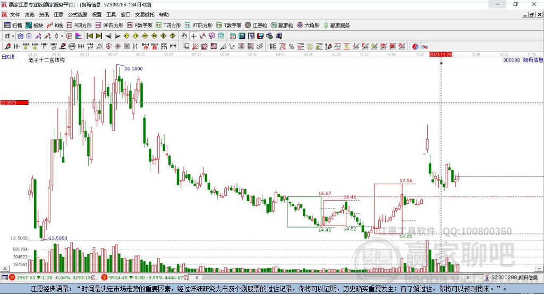The image size is (544, 294).
Task: Open the 江恩 menu
Action: coord(58,14)
